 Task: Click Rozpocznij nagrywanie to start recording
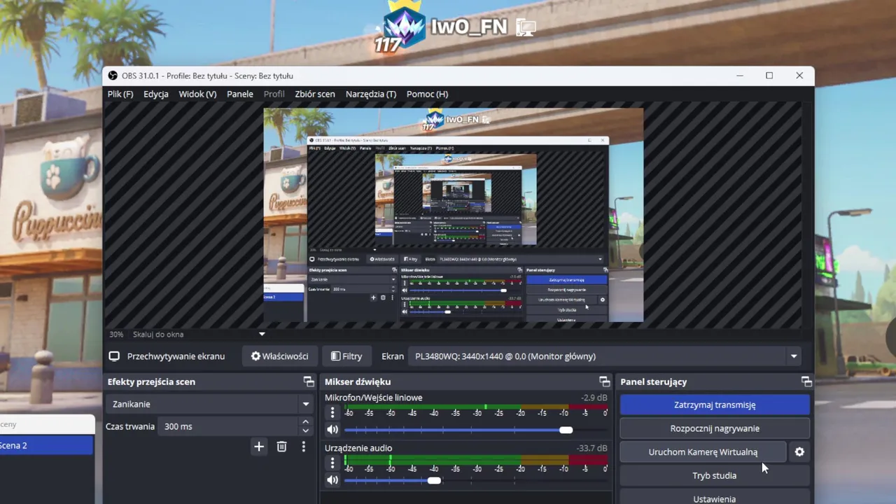point(715,428)
